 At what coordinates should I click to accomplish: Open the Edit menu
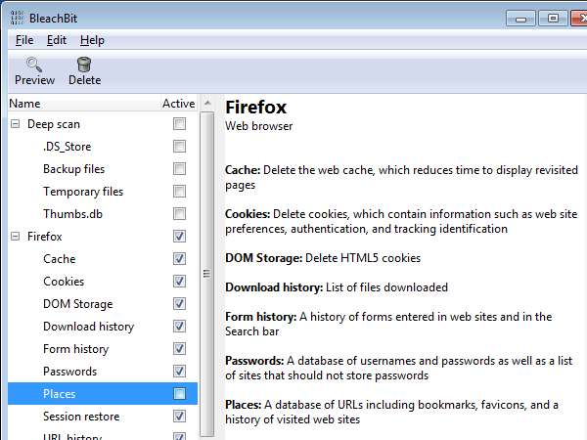point(57,40)
